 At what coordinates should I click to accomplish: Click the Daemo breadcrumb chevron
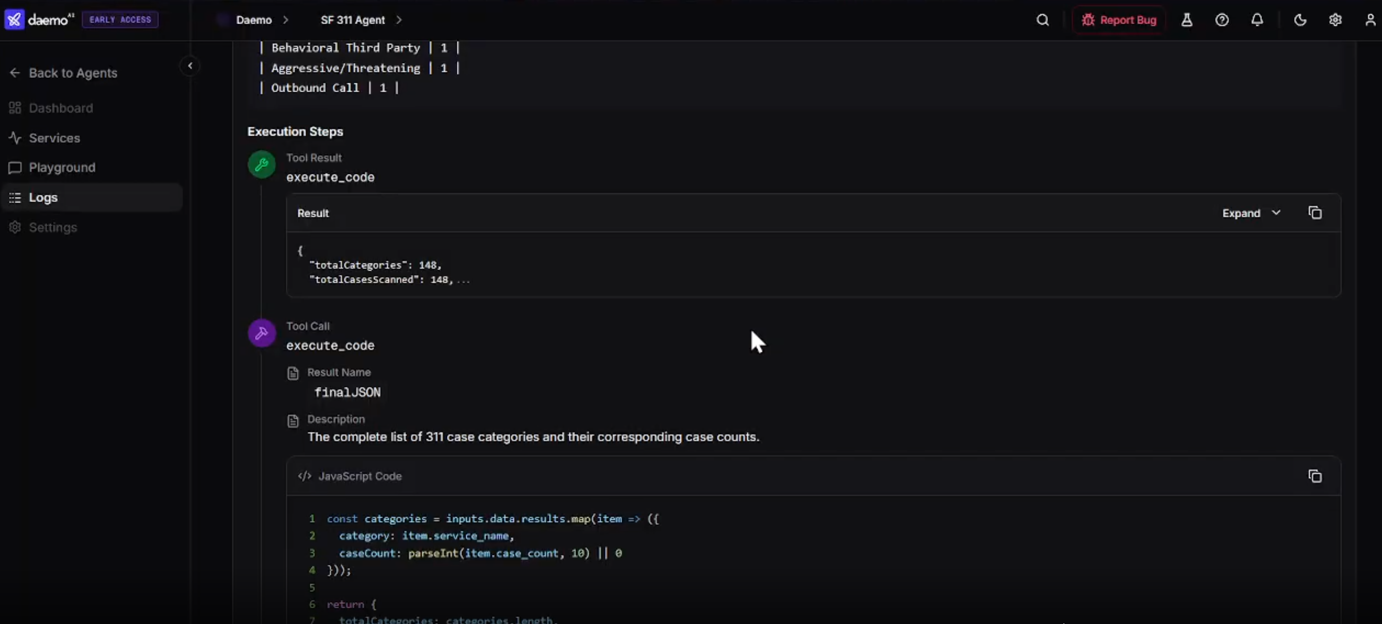(286, 20)
